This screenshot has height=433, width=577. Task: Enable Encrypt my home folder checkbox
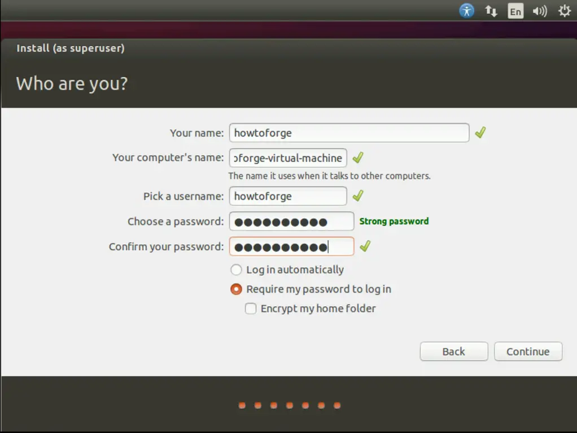coord(251,308)
